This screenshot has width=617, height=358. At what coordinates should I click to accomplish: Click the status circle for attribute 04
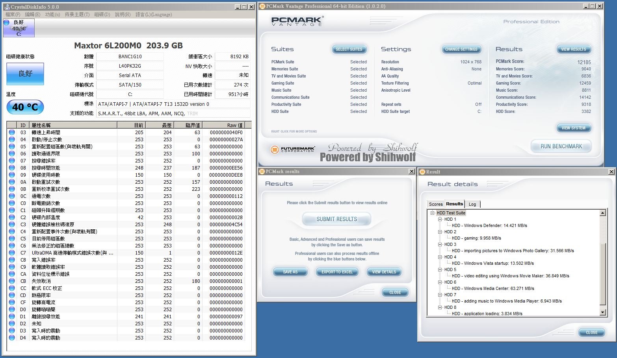click(12, 140)
